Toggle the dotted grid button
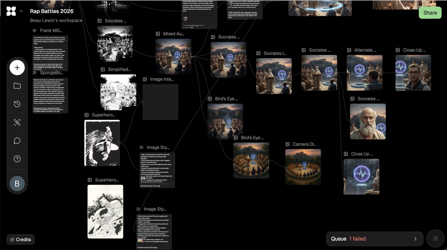 435,239
